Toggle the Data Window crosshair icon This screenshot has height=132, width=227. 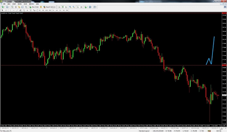[x=16, y=7]
